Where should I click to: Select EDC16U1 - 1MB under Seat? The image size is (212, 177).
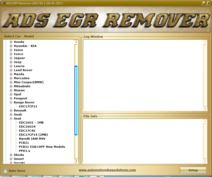point(31,123)
